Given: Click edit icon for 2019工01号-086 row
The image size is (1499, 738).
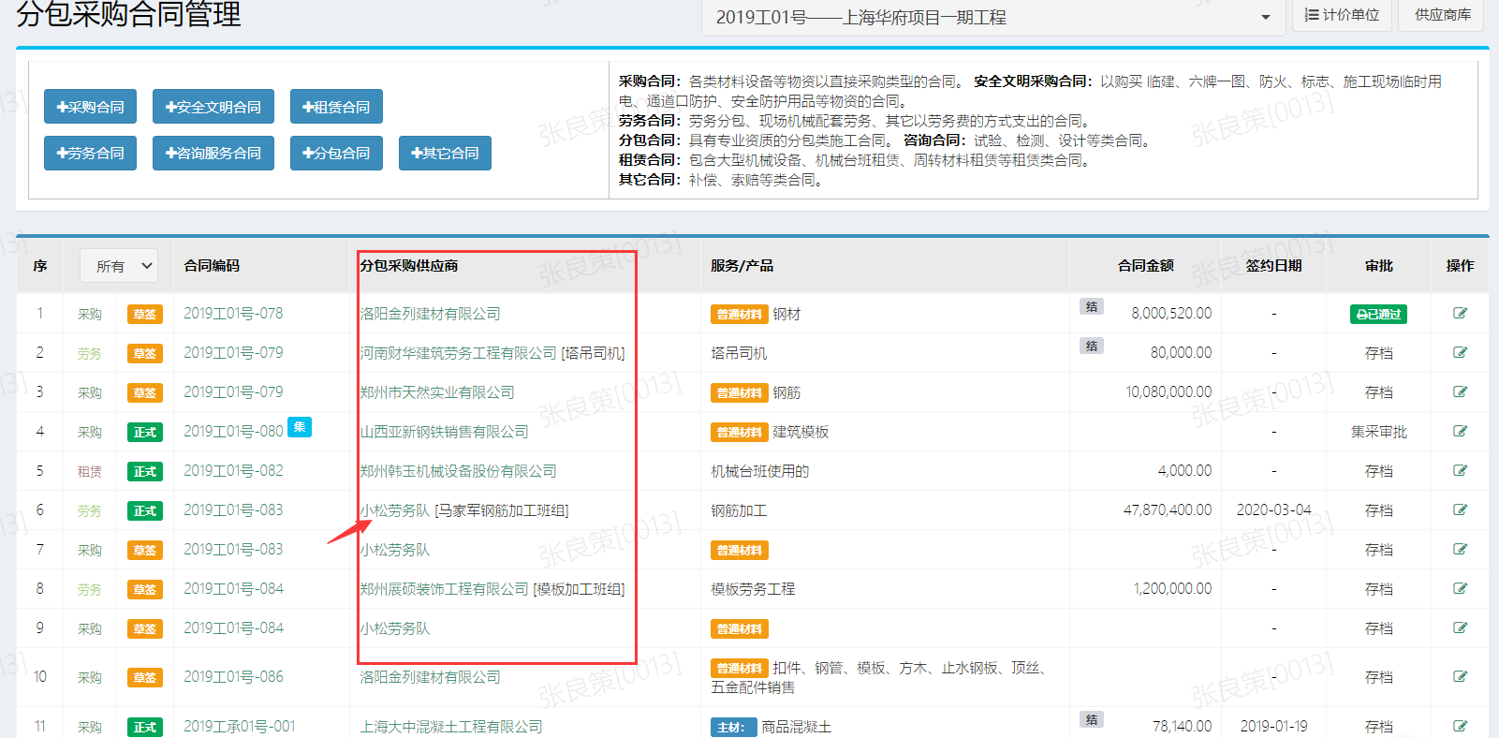Looking at the screenshot, I should (1460, 677).
